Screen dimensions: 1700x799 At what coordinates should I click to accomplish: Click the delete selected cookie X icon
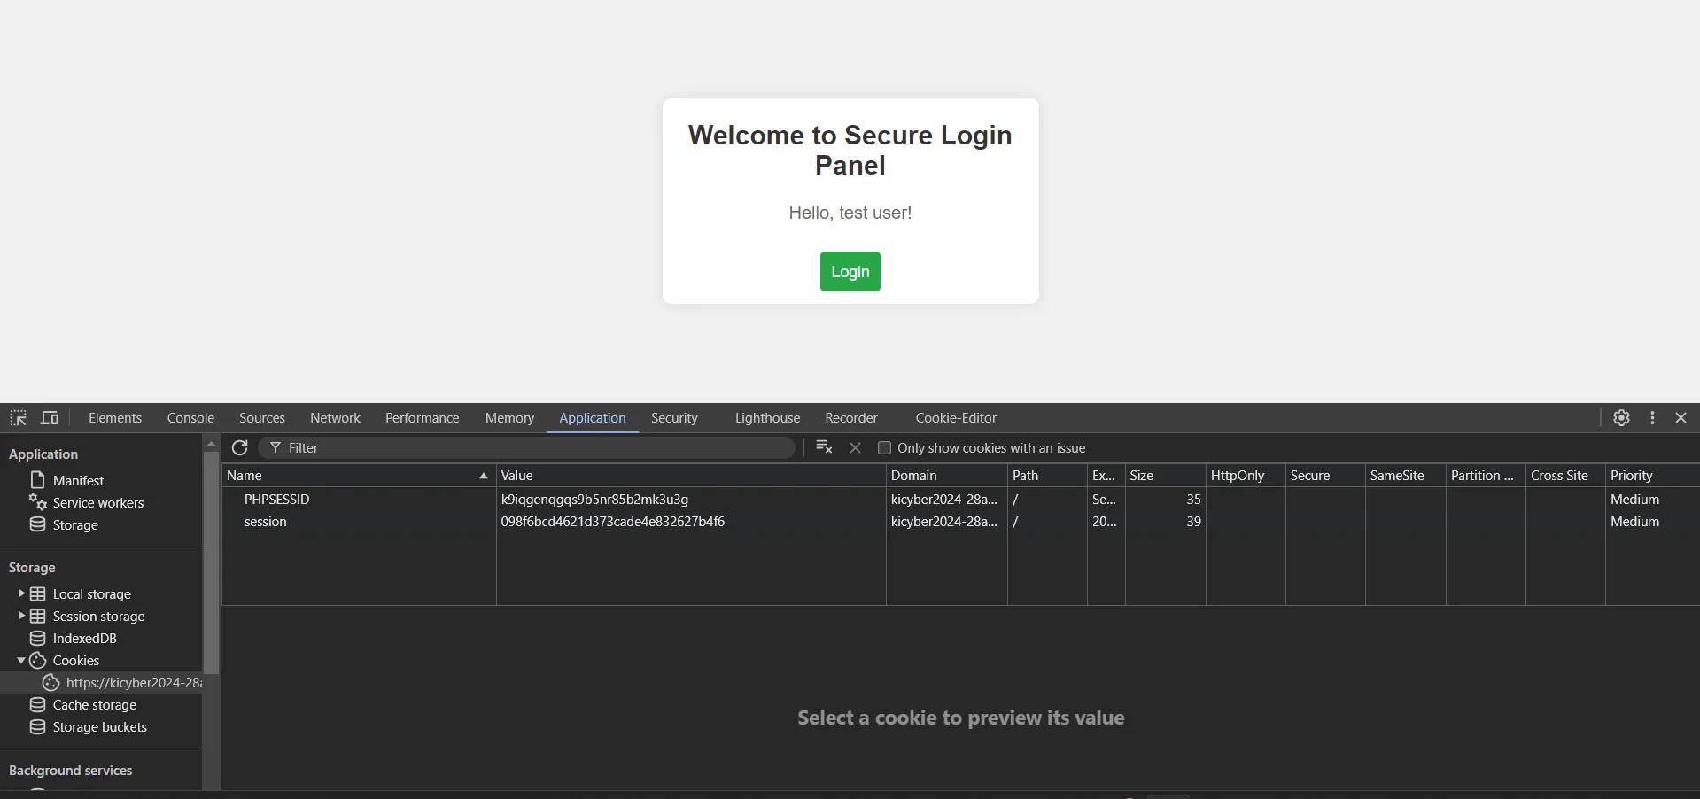[855, 448]
